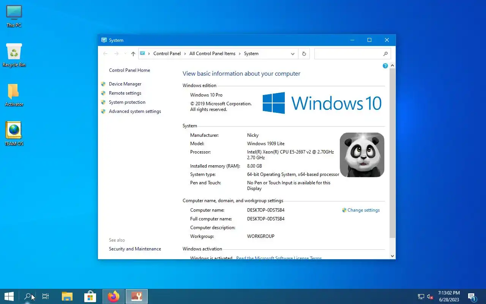Click the 8.00 GB installed memory value
This screenshot has width=486, height=304.
point(254,166)
